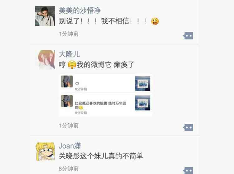Image resolution: width=234 pixels, height=174 pixels.
Task: Open 大隆儿's attached screenshot image
Action: click(106, 95)
